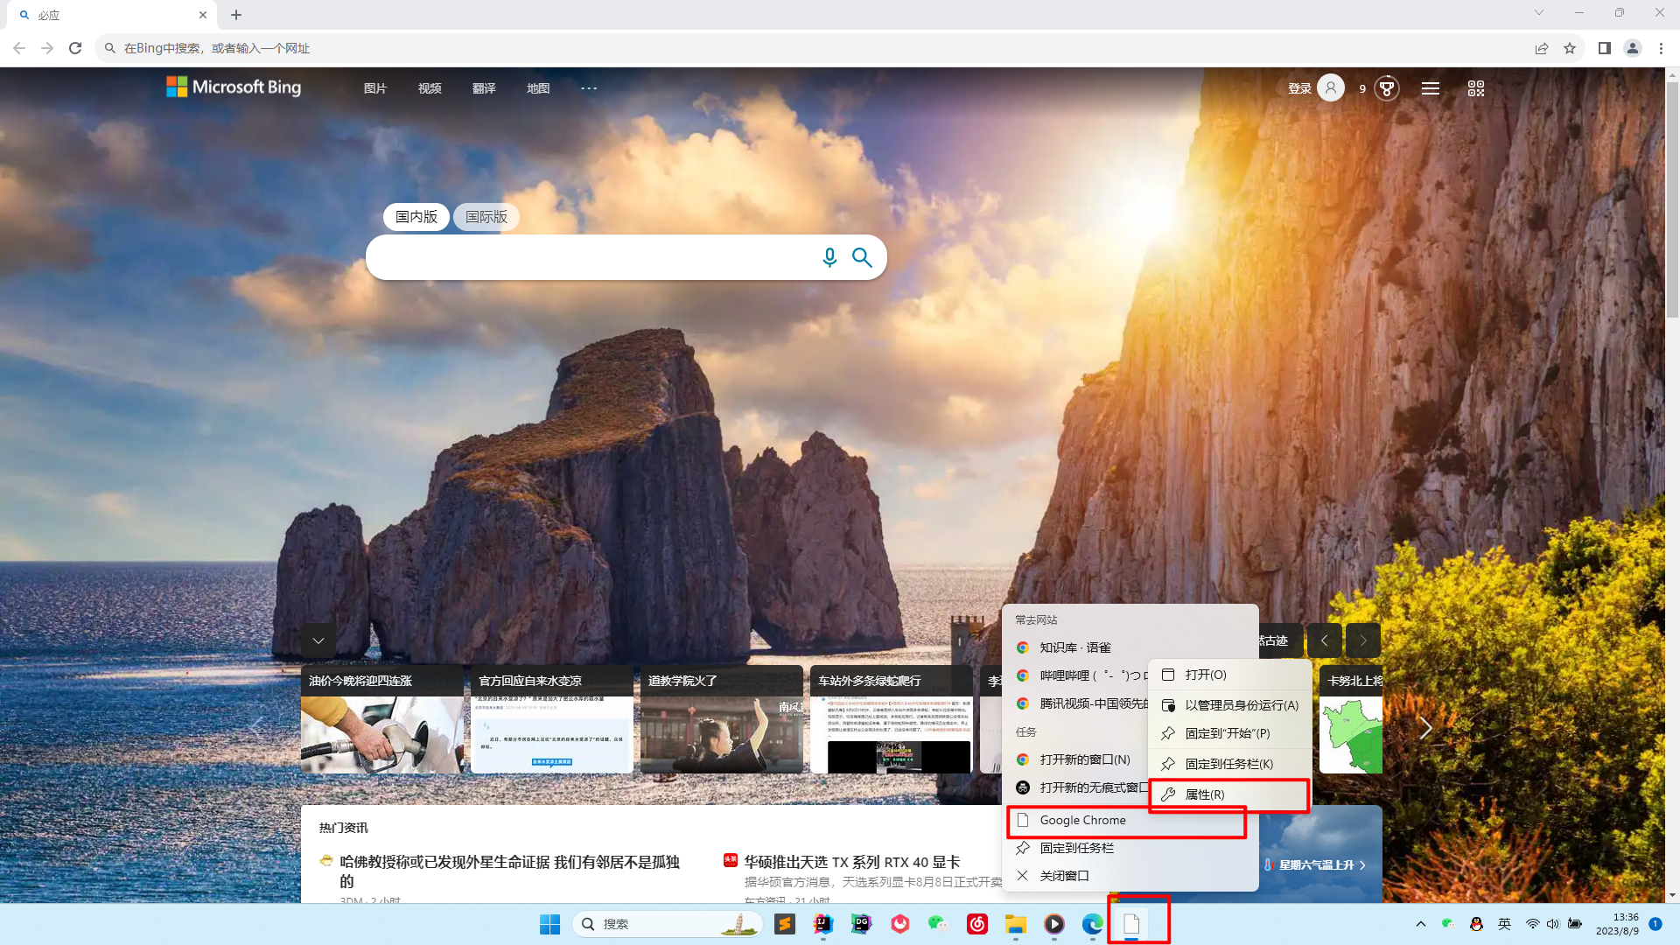Image resolution: width=1680 pixels, height=945 pixels.
Task: Choose 打开(O) from the context menu
Action: click(1229, 675)
